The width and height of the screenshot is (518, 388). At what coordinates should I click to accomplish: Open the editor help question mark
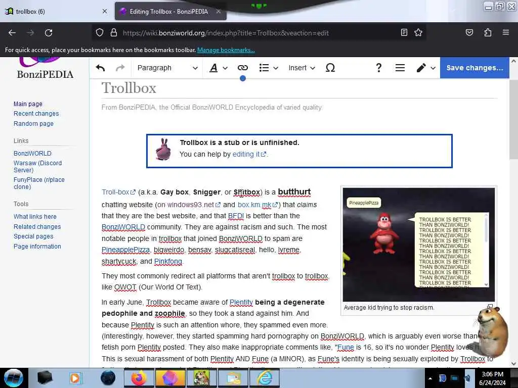378,68
